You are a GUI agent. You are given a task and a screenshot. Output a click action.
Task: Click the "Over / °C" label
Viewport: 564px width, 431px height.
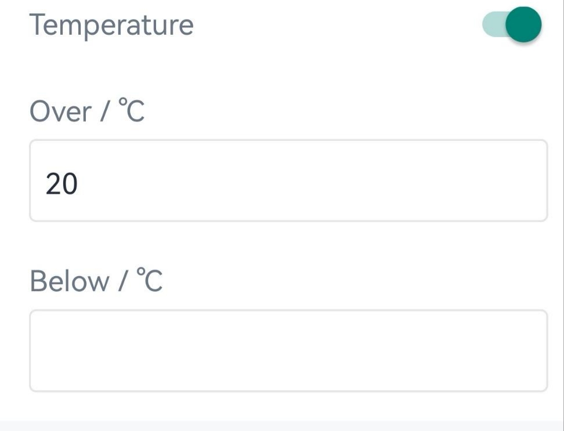coord(87,111)
